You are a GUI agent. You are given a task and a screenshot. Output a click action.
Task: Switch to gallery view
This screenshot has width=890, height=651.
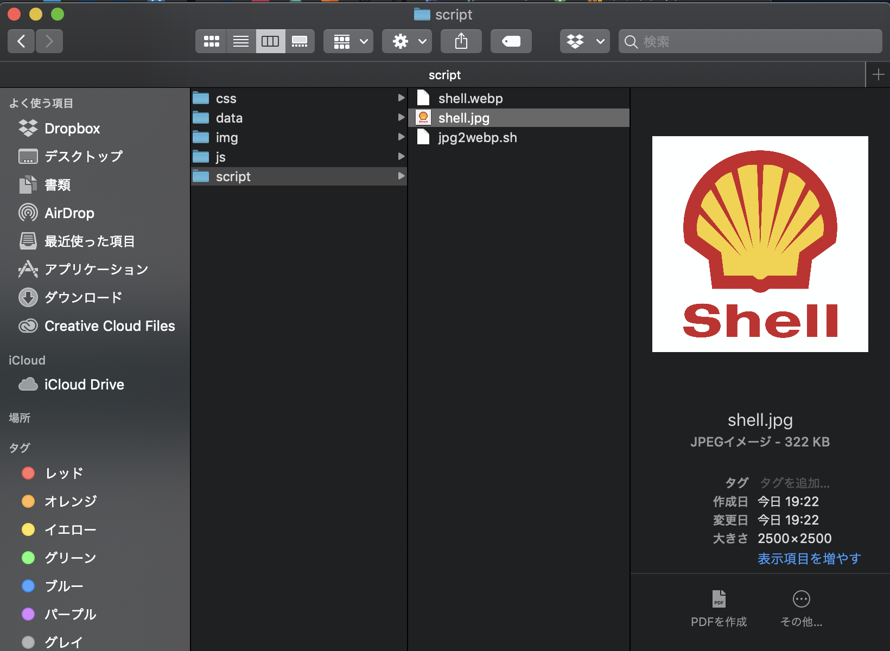click(300, 41)
